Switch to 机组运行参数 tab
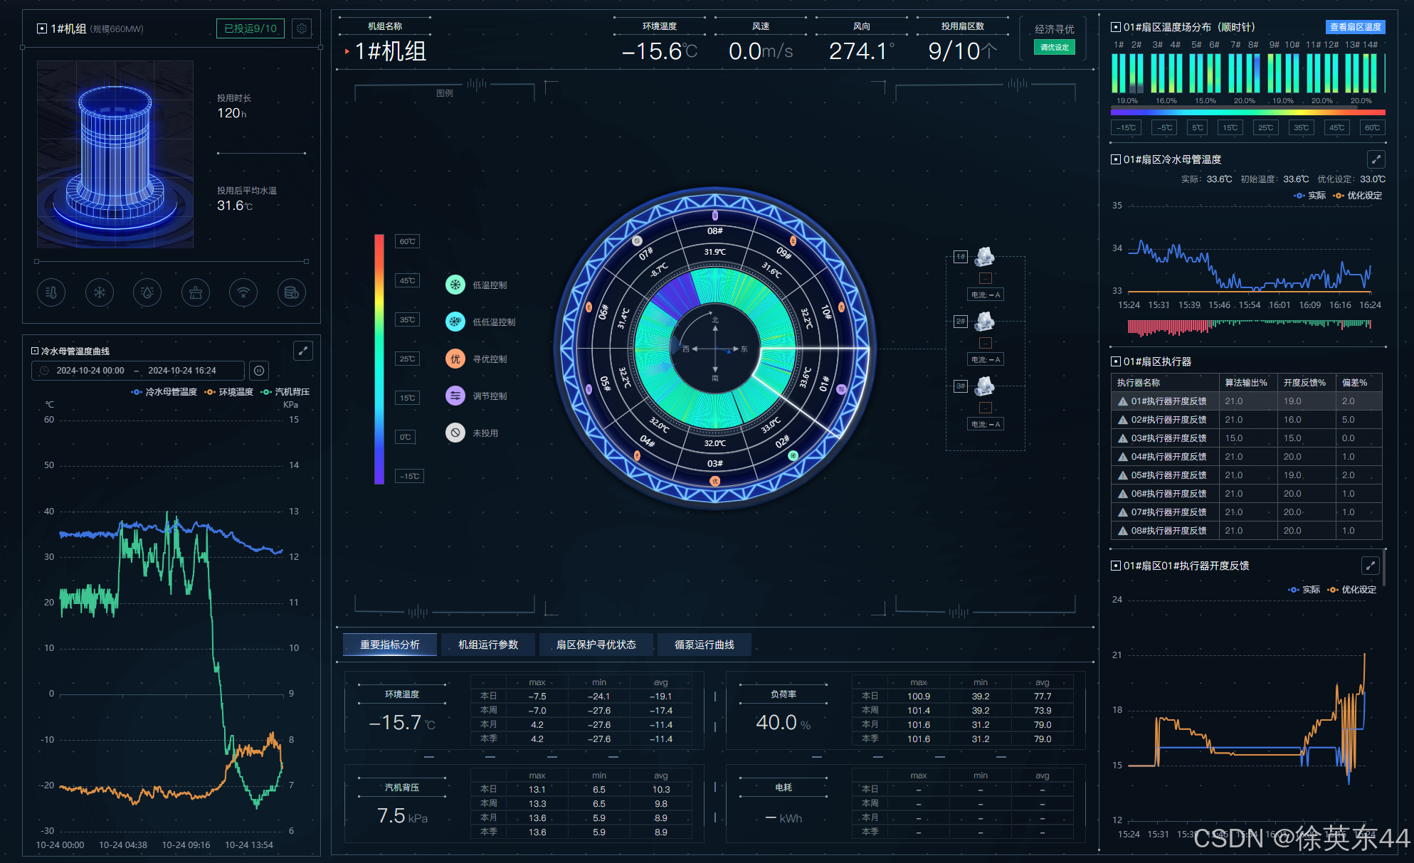Viewport: 1414px width, 863px height. pos(488,645)
